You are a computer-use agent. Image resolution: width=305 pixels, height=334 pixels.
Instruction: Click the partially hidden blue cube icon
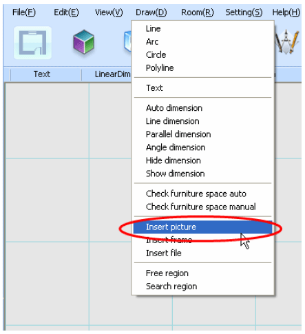(127, 41)
